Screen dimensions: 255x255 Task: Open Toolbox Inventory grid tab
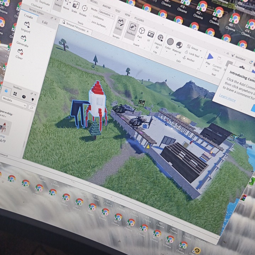point(15,93)
